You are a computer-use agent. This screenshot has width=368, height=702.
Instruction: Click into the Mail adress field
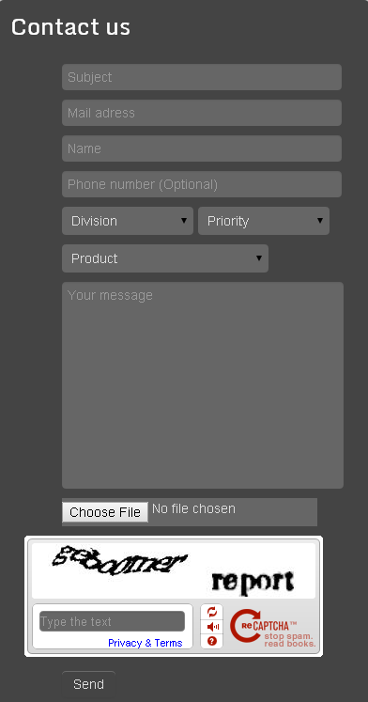202,113
